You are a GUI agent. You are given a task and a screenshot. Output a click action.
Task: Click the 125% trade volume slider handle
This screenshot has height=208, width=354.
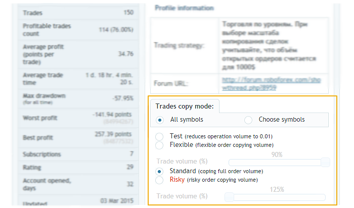click(x=229, y=196)
